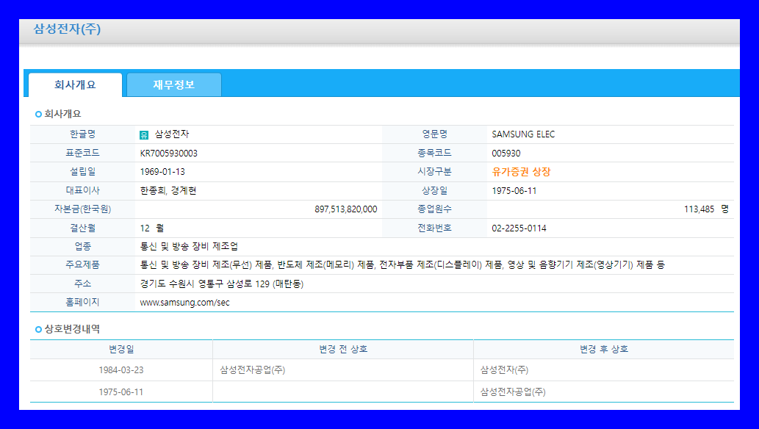The image size is (759, 429).
Task: Select the SAMSUNG ELEC English name
Action: pyautogui.click(x=523, y=134)
